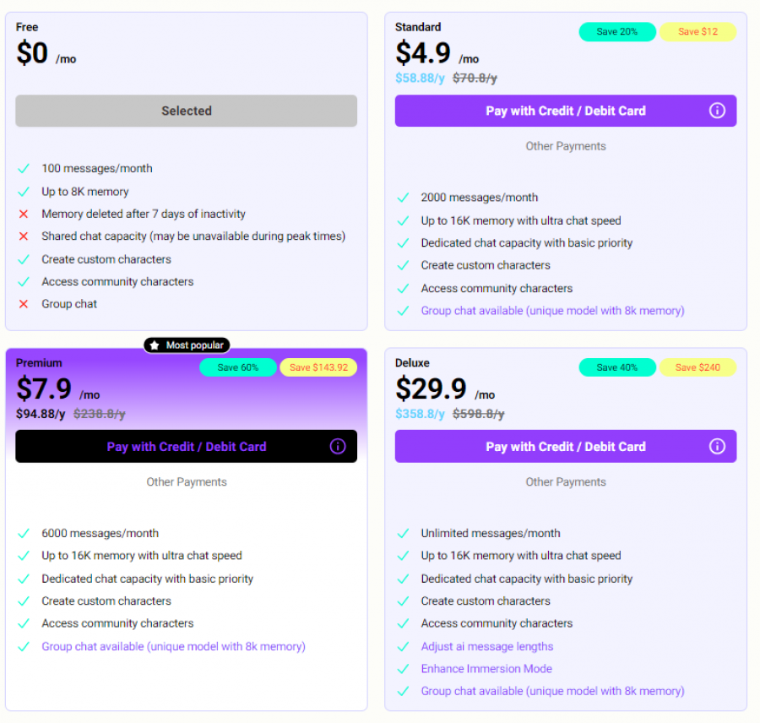Click the checkmark beside "100 messages/month"
The height and width of the screenshot is (723, 760).
(24, 168)
